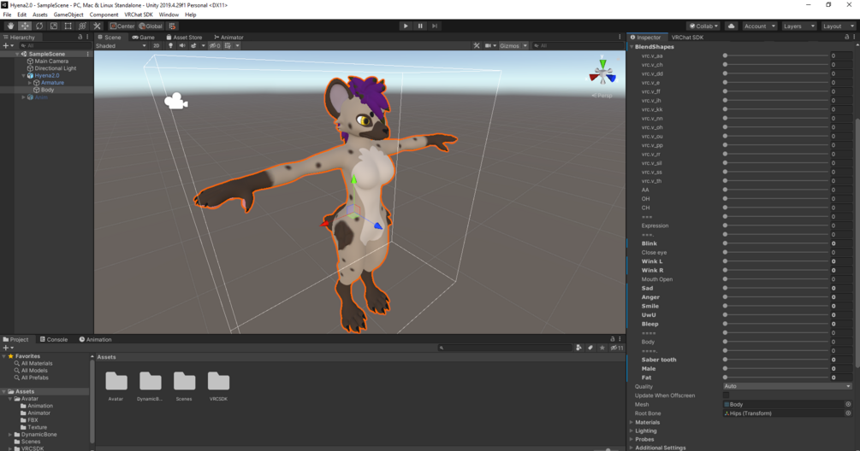Open the GameObject menu
The image size is (860, 451).
coord(68,15)
